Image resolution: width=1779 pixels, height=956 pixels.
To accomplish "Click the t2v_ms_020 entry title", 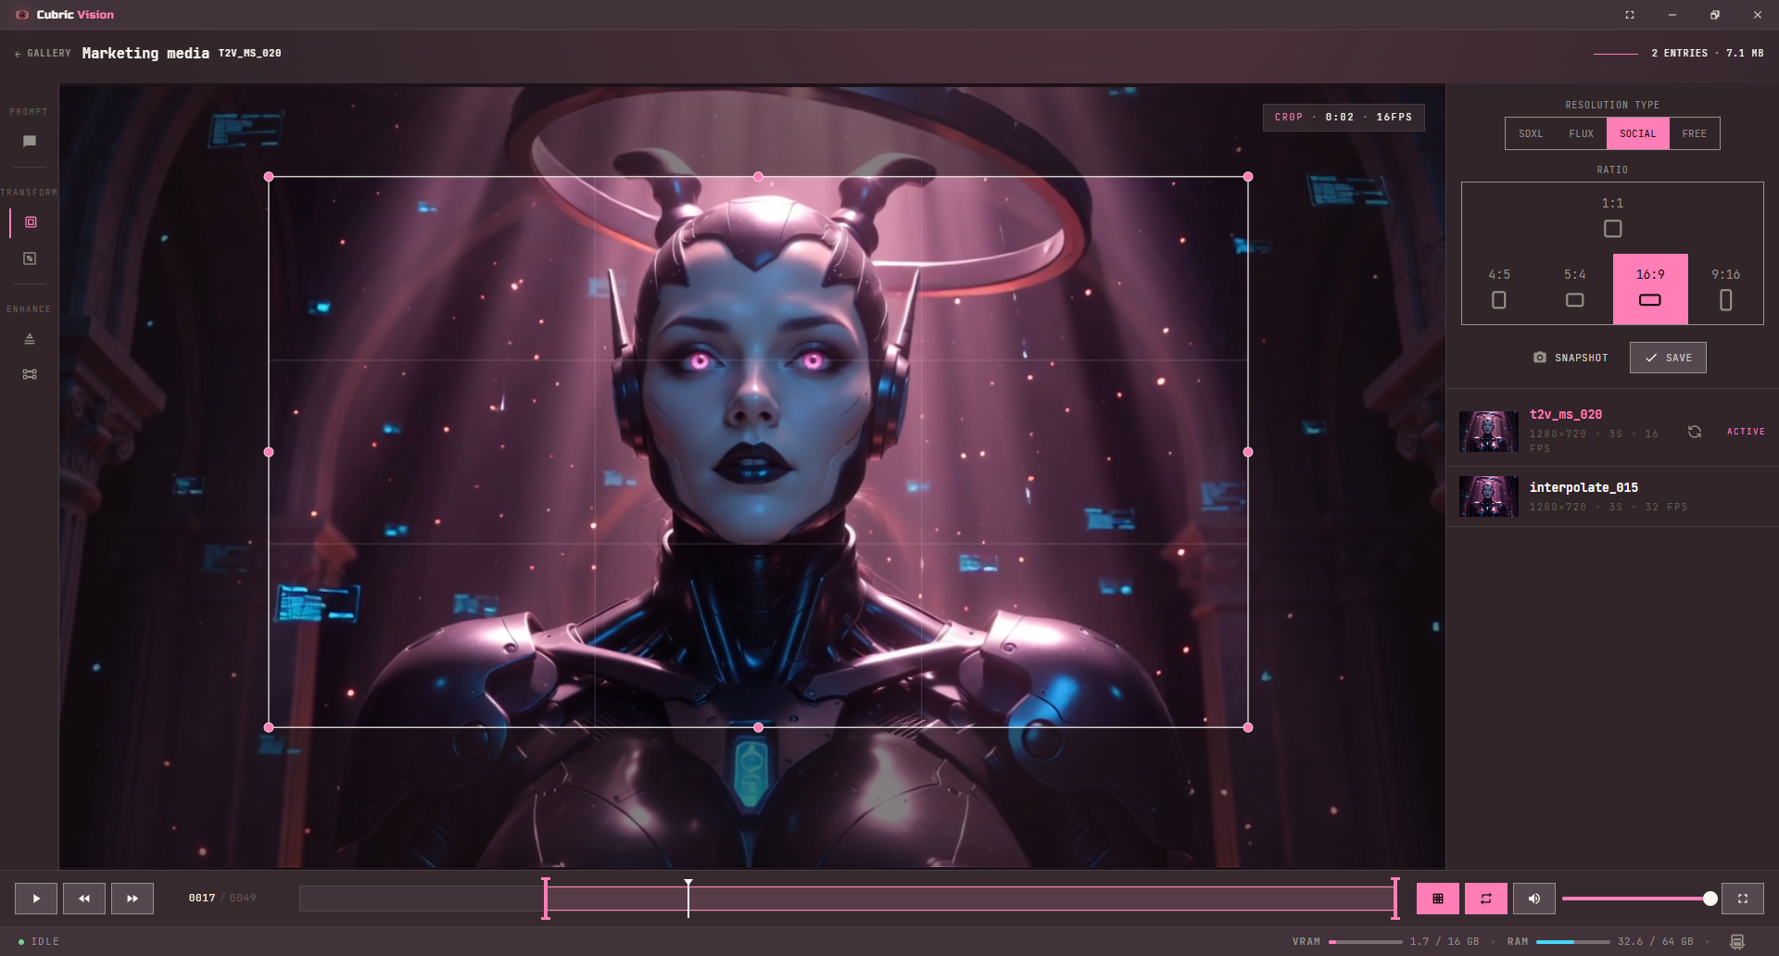I will click(x=1566, y=414).
